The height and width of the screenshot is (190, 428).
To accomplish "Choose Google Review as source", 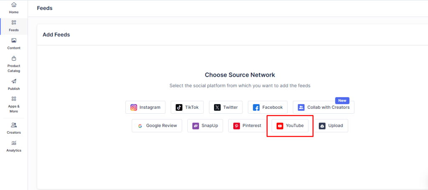I will tap(157, 125).
